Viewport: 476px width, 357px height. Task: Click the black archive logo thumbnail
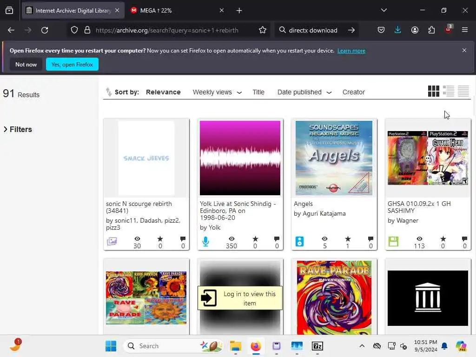pyautogui.click(x=428, y=298)
